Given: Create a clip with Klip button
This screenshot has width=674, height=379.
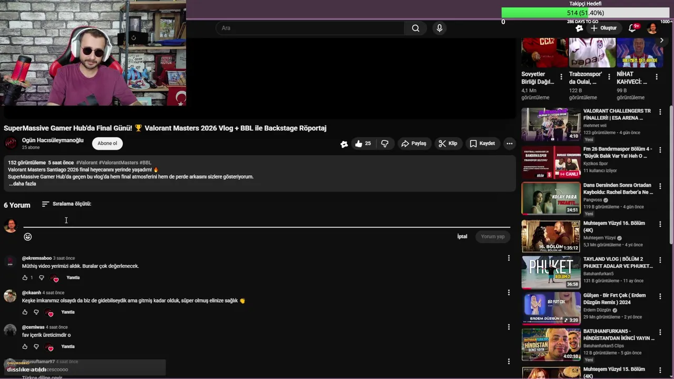Looking at the screenshot, I should (x=448, y=143).
